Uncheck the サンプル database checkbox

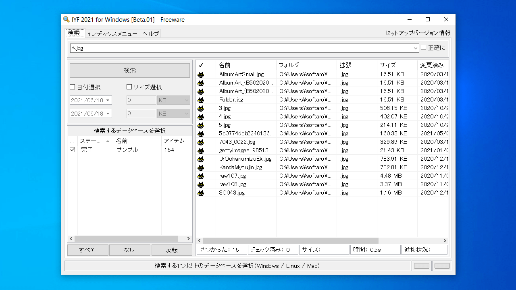click(x=73, y=149)
